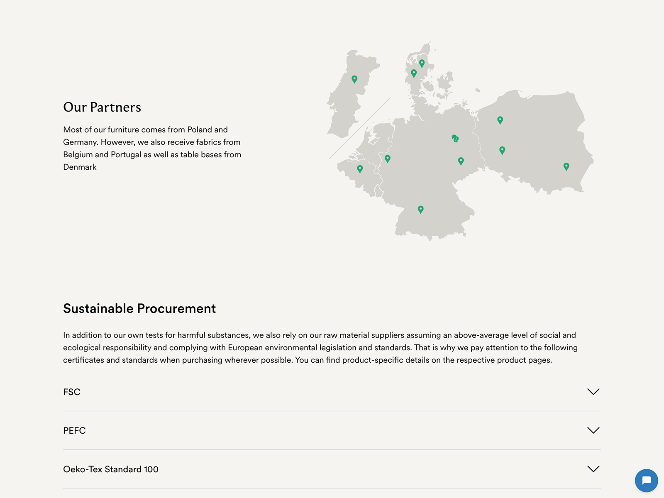
Task: Click the map pin in Belgium
Action: pos(360,168)
